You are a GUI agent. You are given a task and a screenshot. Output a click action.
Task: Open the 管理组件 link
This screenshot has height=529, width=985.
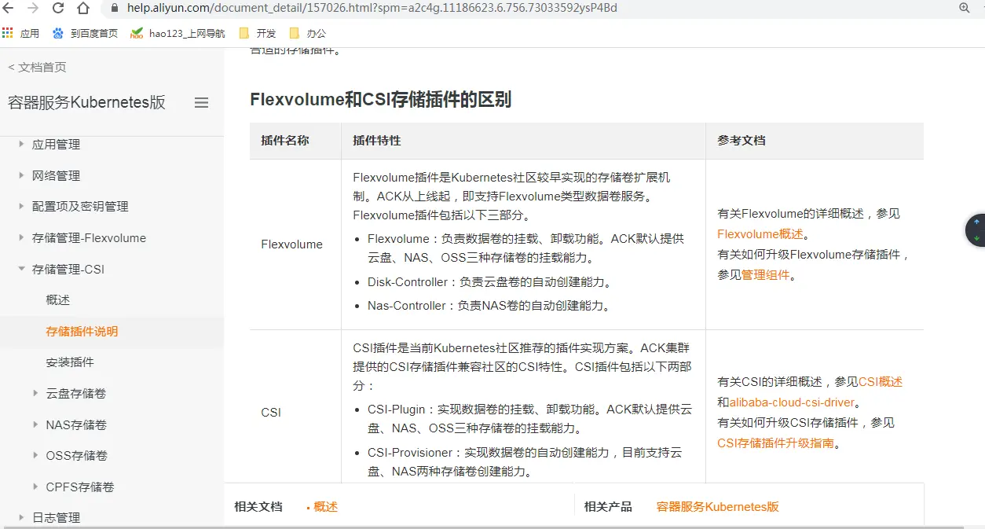(x=765, y=275)
